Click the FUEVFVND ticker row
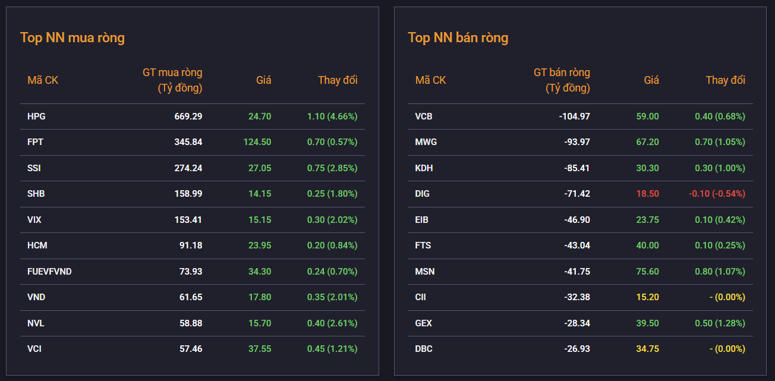The height and width of the screenshot is (381, 775). tap(49, 272)
